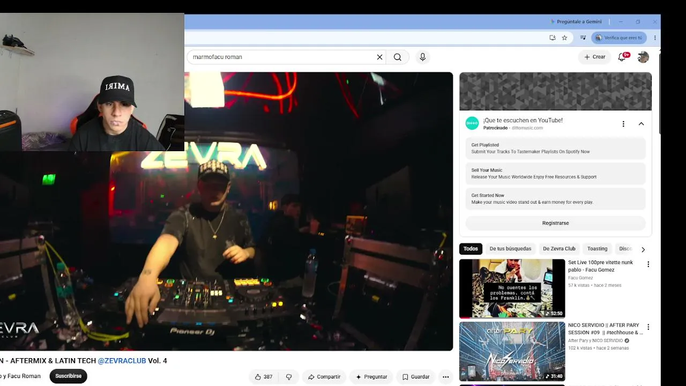Open options for Set Live 100pre video
The image size is (686, 386).
648,264
